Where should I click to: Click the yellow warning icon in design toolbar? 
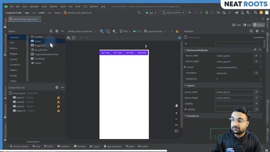coord(177,31)
